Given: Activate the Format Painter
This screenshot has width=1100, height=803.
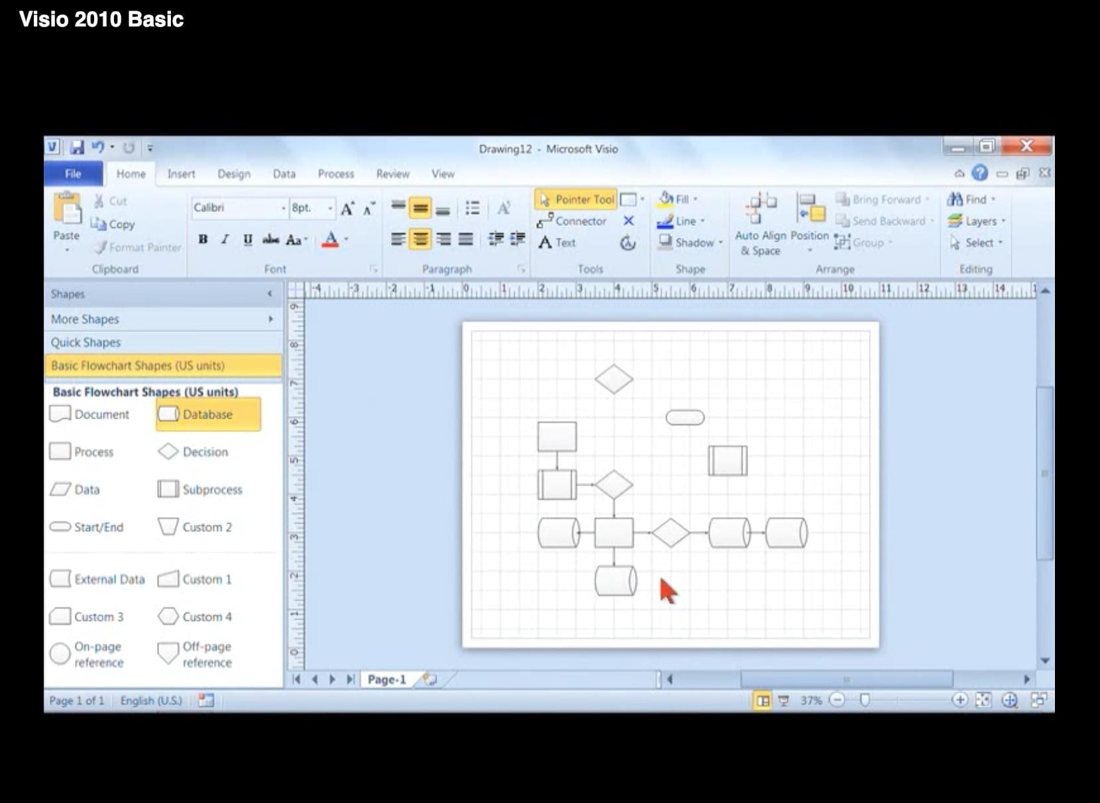Looking at the screenshot, I should (x=137, y=247).
